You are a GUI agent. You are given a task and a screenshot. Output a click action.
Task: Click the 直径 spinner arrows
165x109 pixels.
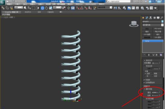(x=160, y=92)
